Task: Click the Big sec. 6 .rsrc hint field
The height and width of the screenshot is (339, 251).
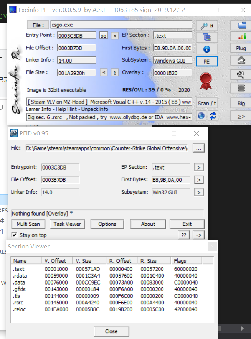Action: click(109, 117)
